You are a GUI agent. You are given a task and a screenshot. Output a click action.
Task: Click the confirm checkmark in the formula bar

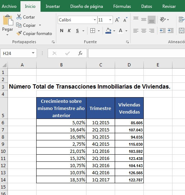coord(67,53)
